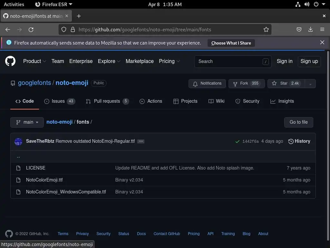Click the Contact GitHub footer link
The width and height of the screenshot is (330, 248).
pyautogui.click(x=167, y=234)
